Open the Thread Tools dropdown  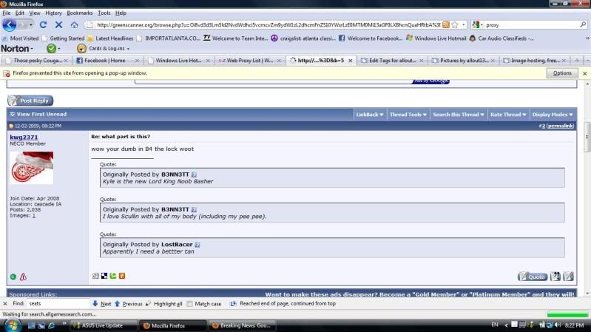(x=408, y=115)
